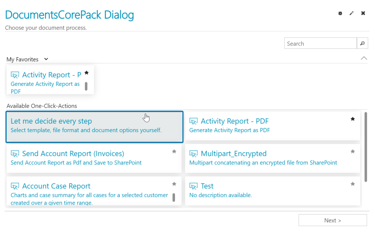Click the magnifier icon to run search
375x234 pixels.
[362, 43]
